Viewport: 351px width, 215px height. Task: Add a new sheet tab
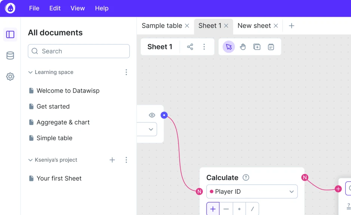[x=292, y=26]
